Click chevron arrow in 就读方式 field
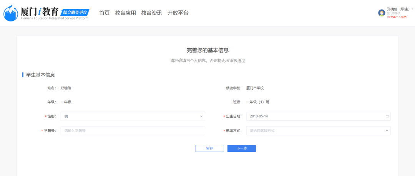 click(x=387, y=131)
